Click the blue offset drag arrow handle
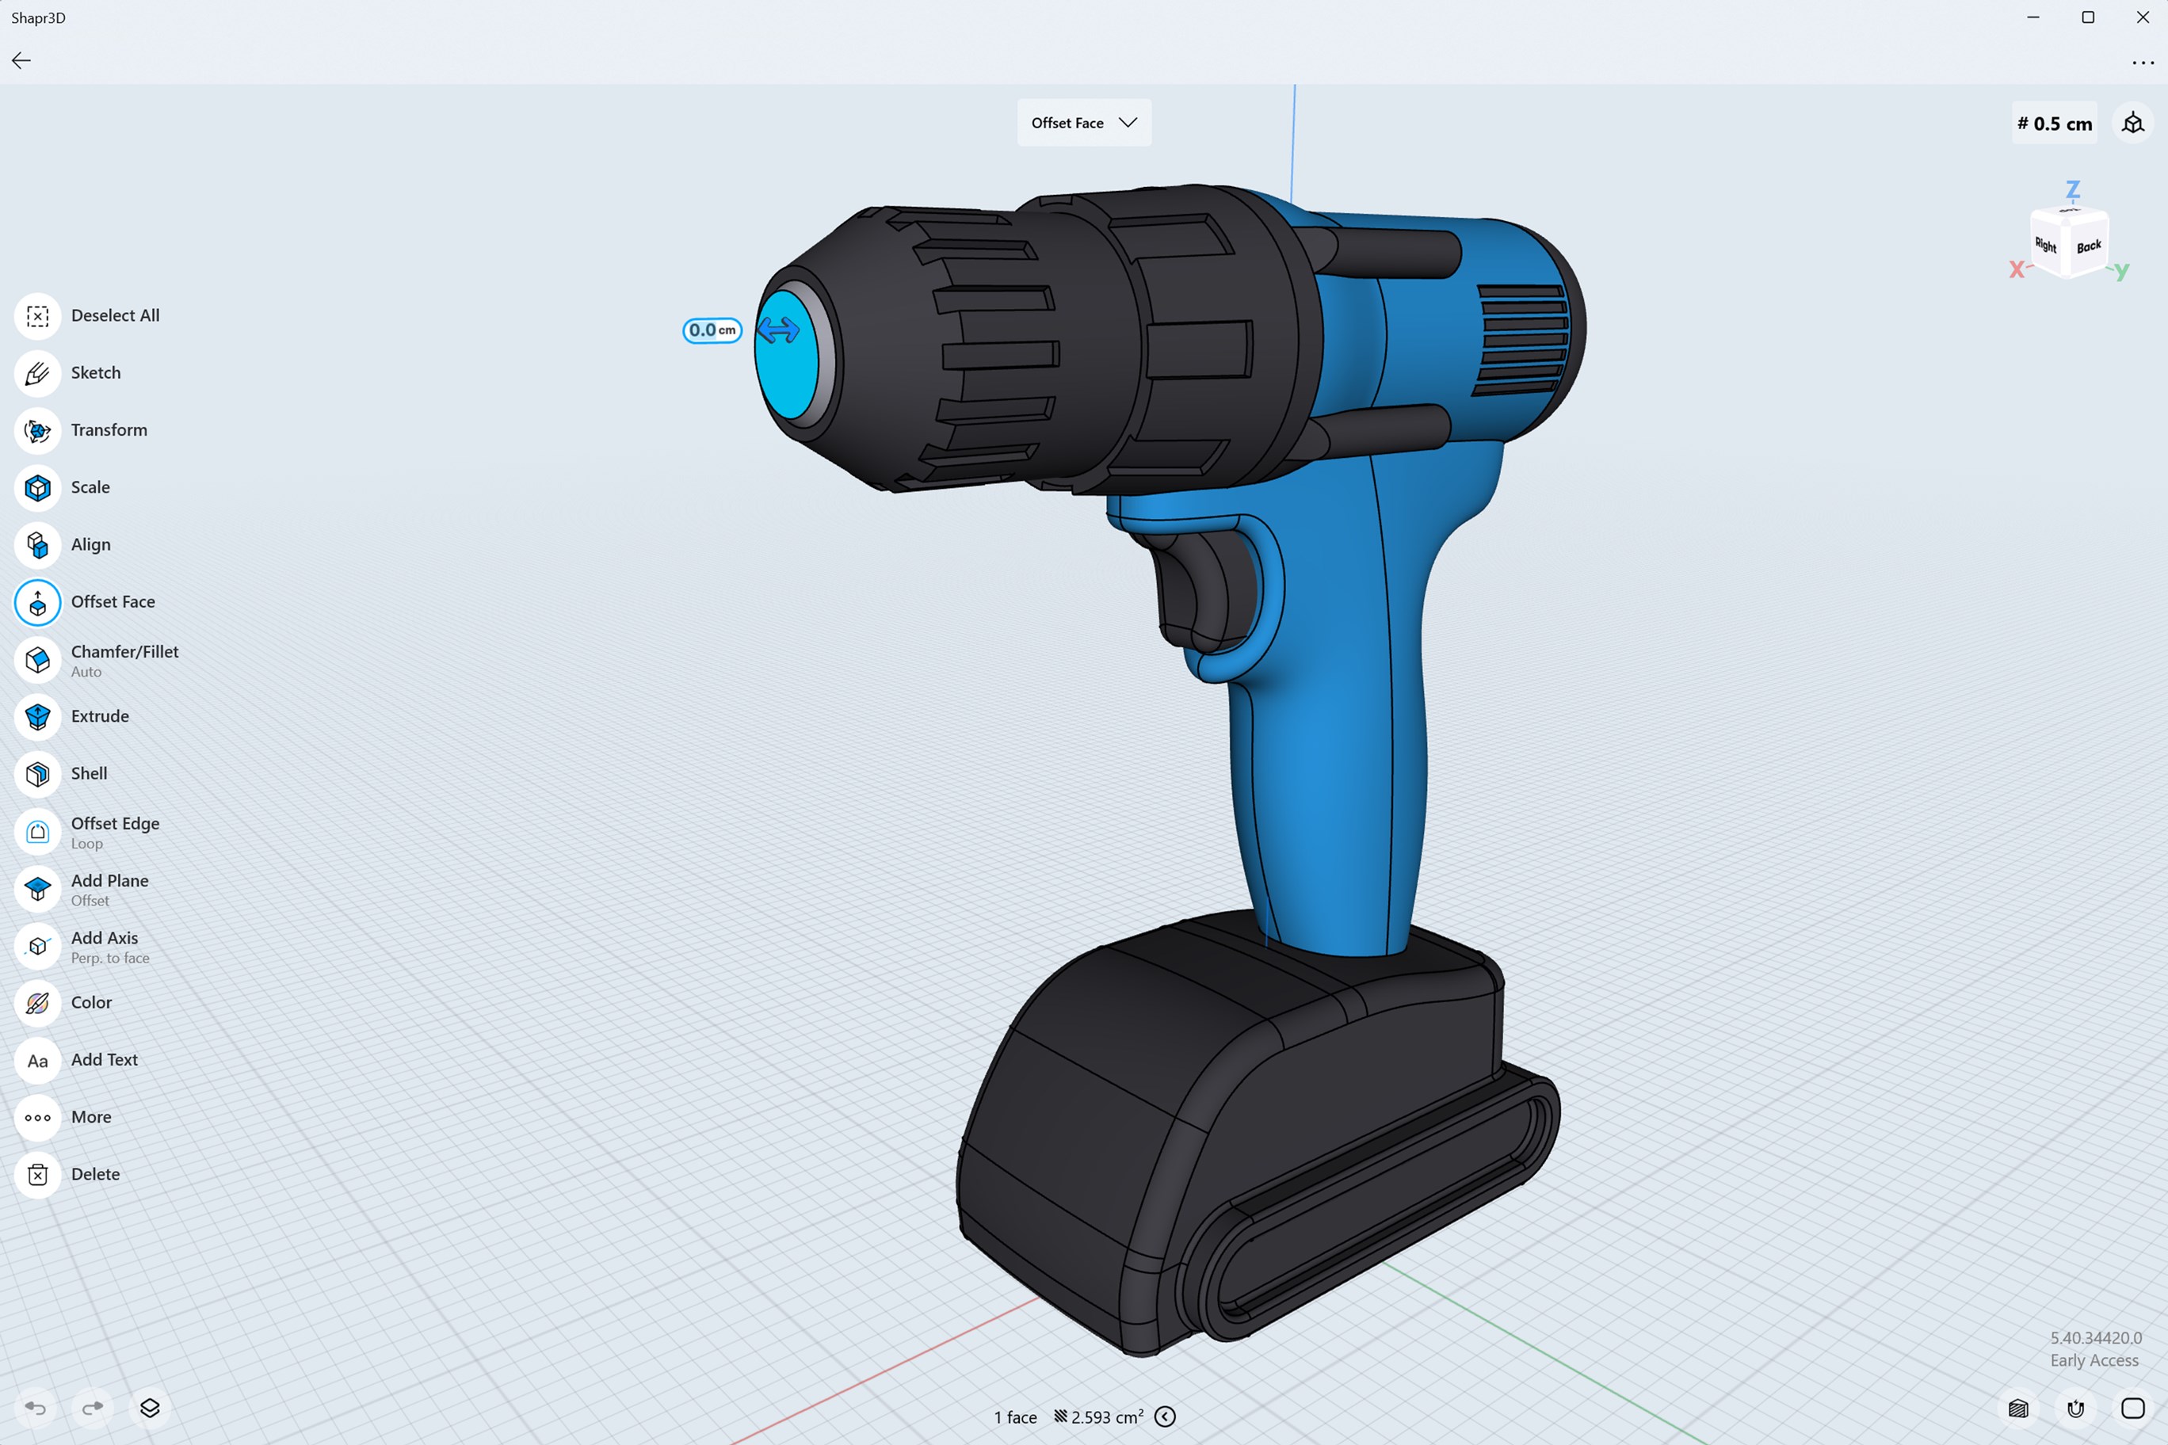Screen dimensions: 2168x1445 pos(778,330)
